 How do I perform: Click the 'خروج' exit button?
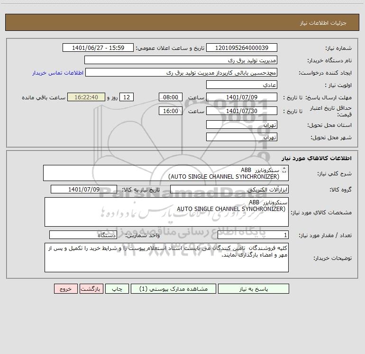click(65, 288)
